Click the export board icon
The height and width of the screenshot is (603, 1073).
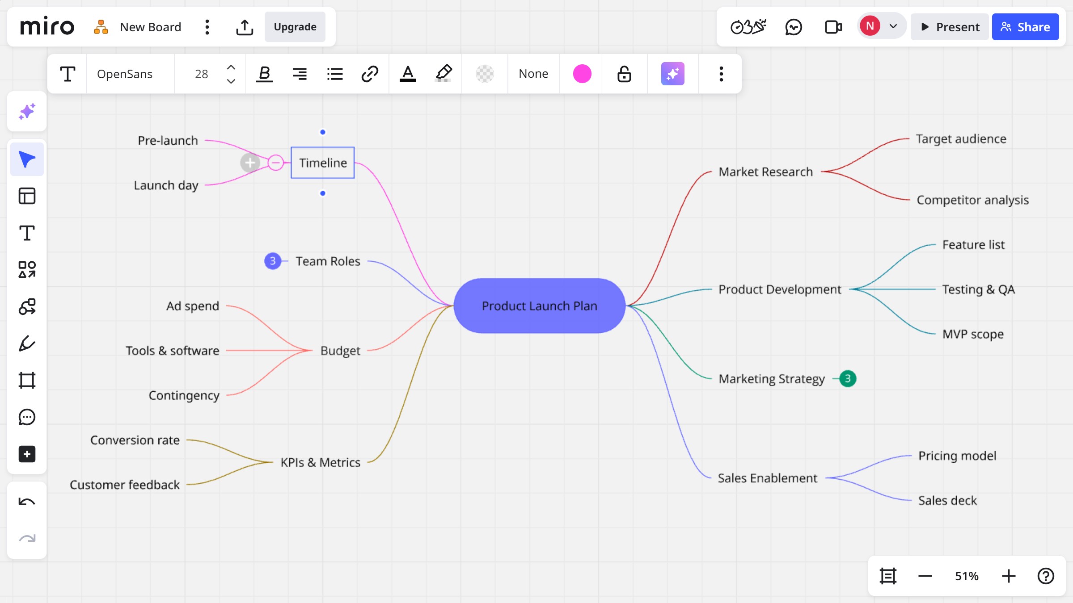click(245, 27)
